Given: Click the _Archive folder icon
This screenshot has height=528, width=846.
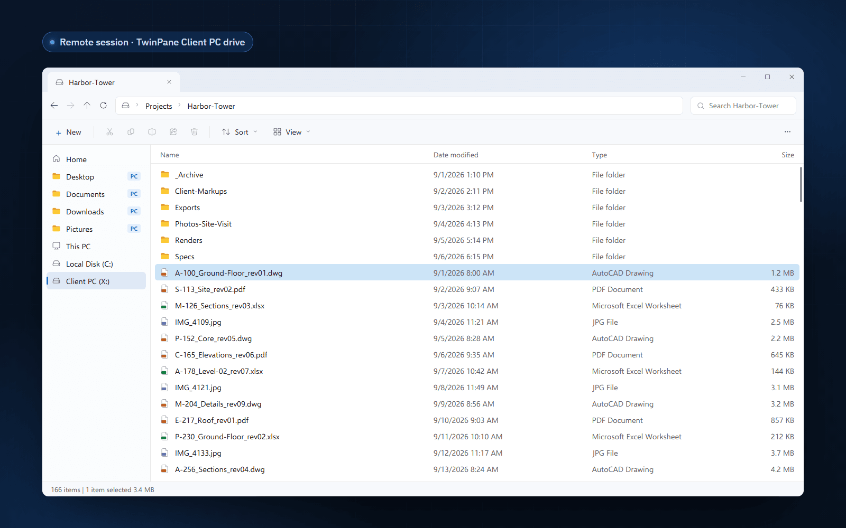Looking at the screenshot, I should pos(165,175).
